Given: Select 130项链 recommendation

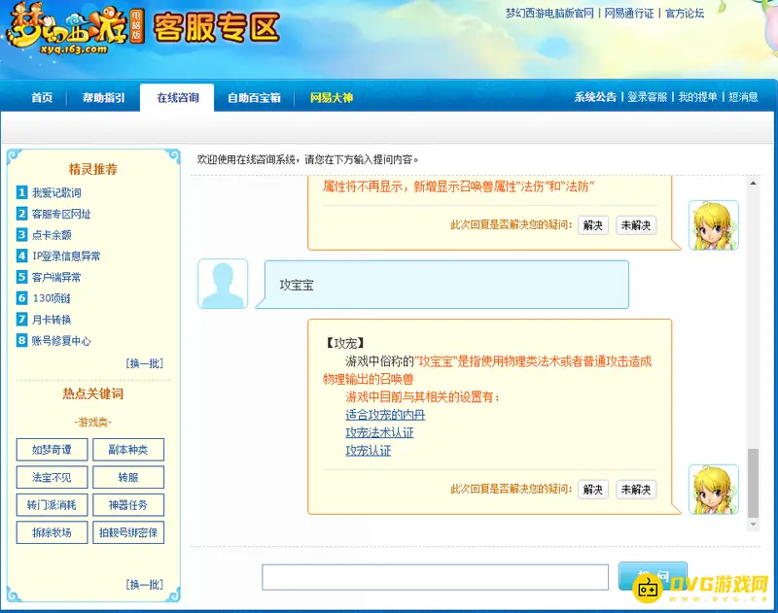Looking at the screenshot, I should tap(52, 298).
